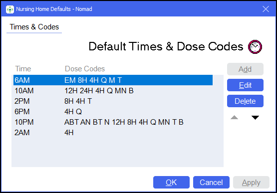Confirm changes with OK
This screenshot has width=277, height=193.
point(171,182)
